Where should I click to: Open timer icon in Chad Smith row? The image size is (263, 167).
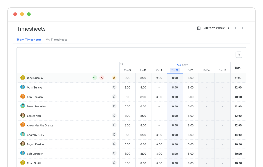[114, 163]
